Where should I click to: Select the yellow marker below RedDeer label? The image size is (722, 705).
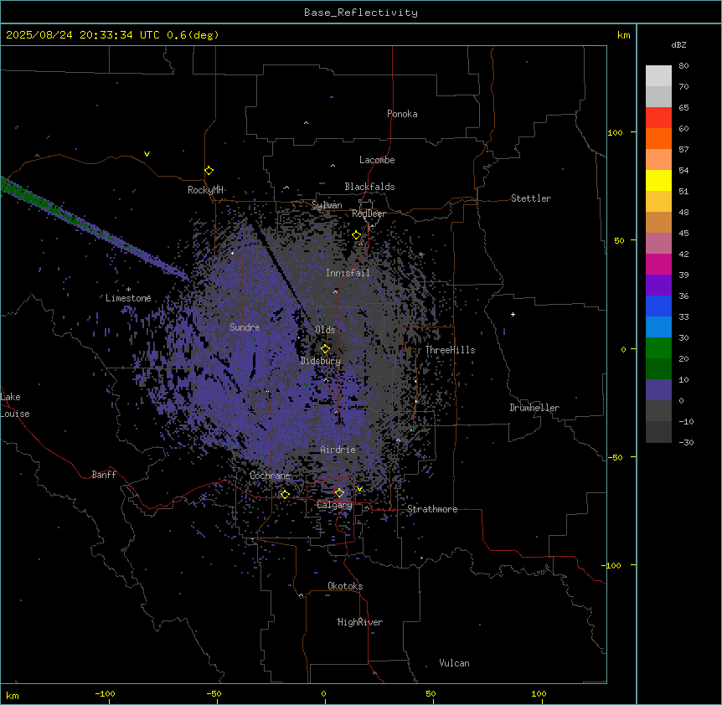356,235
